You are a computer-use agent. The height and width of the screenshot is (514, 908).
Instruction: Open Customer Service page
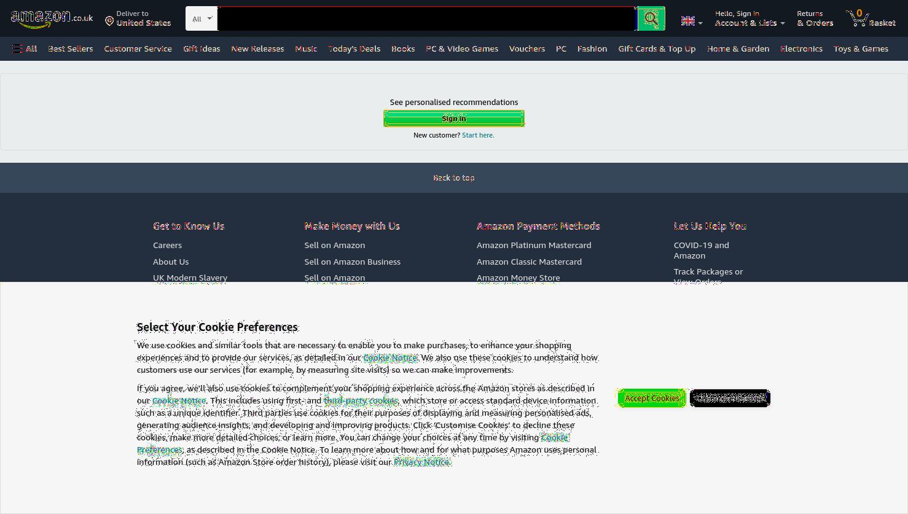coord(138,49)
